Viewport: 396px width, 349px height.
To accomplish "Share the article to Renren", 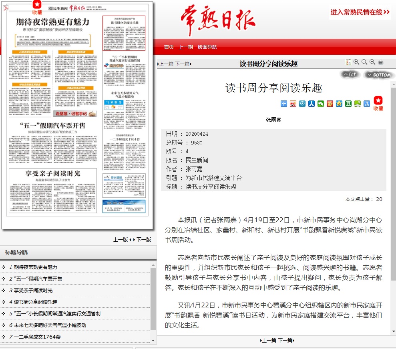I will tap(312, 104).
